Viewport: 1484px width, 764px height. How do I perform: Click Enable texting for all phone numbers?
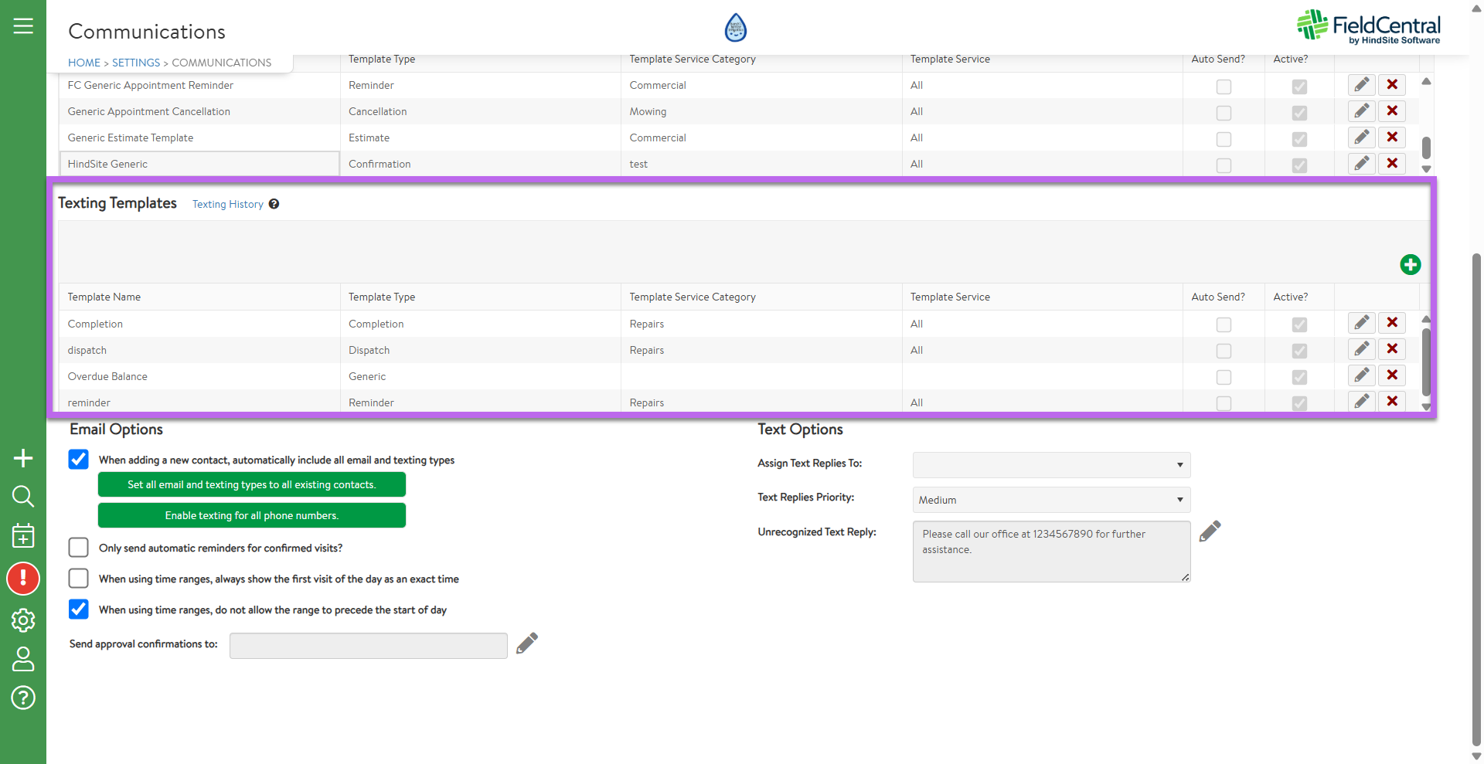click(251, 515)
